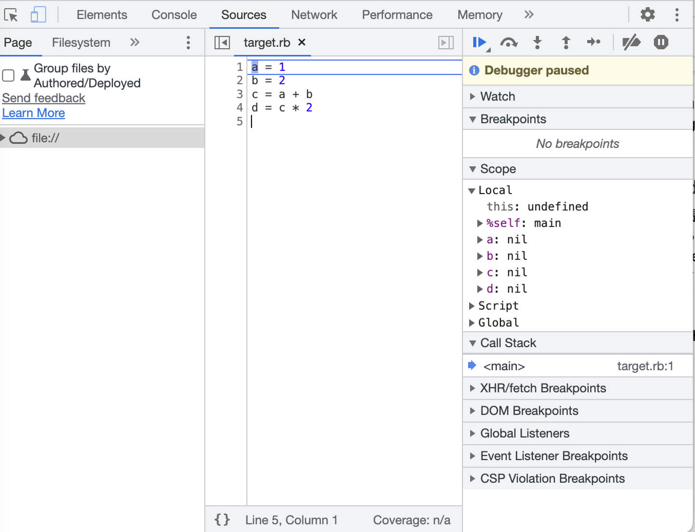Open the Filesystem tab in navigator
695x532 pixels.
pyautogui.click(x=81, y=42)
